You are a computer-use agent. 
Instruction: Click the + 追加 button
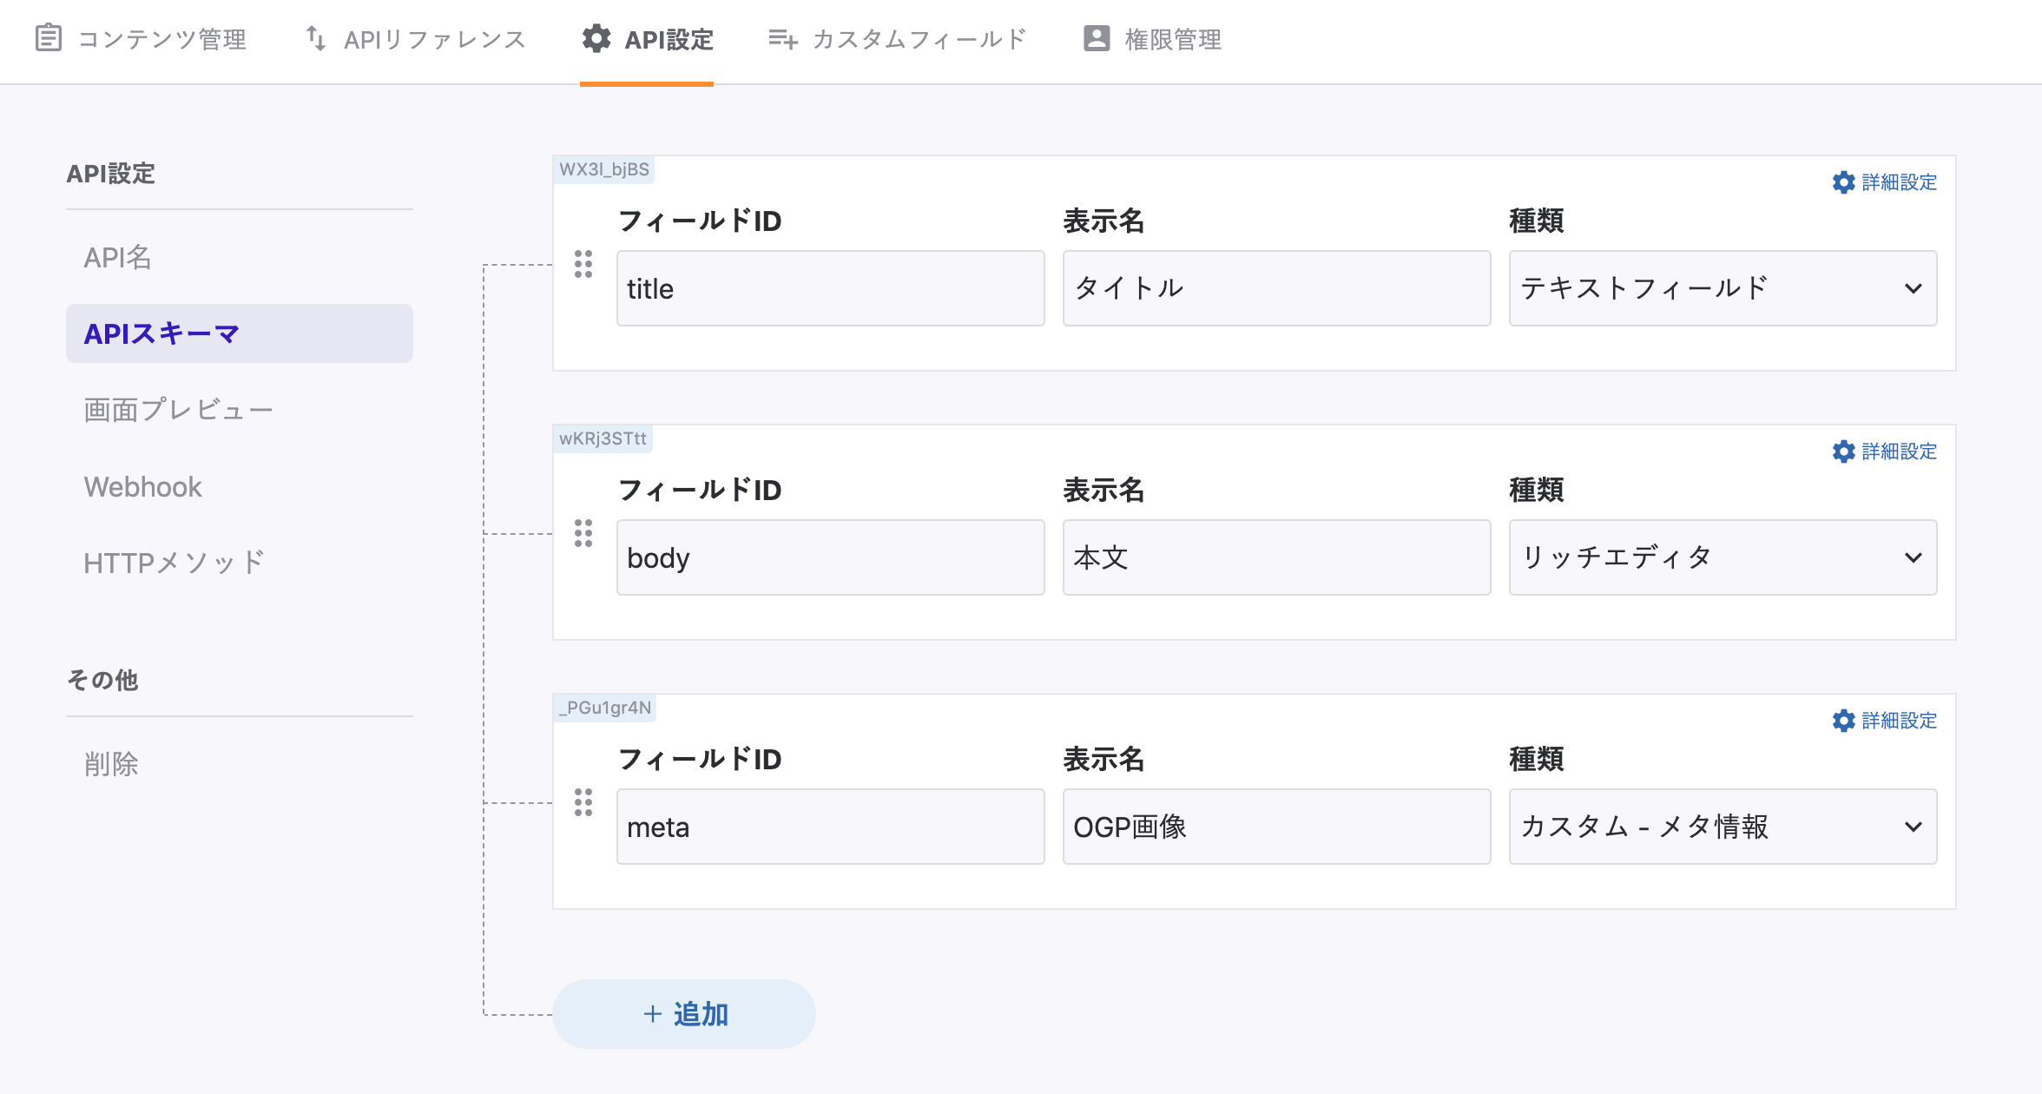[684, 1014]
